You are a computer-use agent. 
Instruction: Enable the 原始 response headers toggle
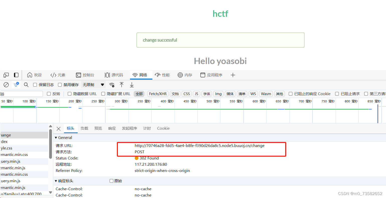click(111, 181)
